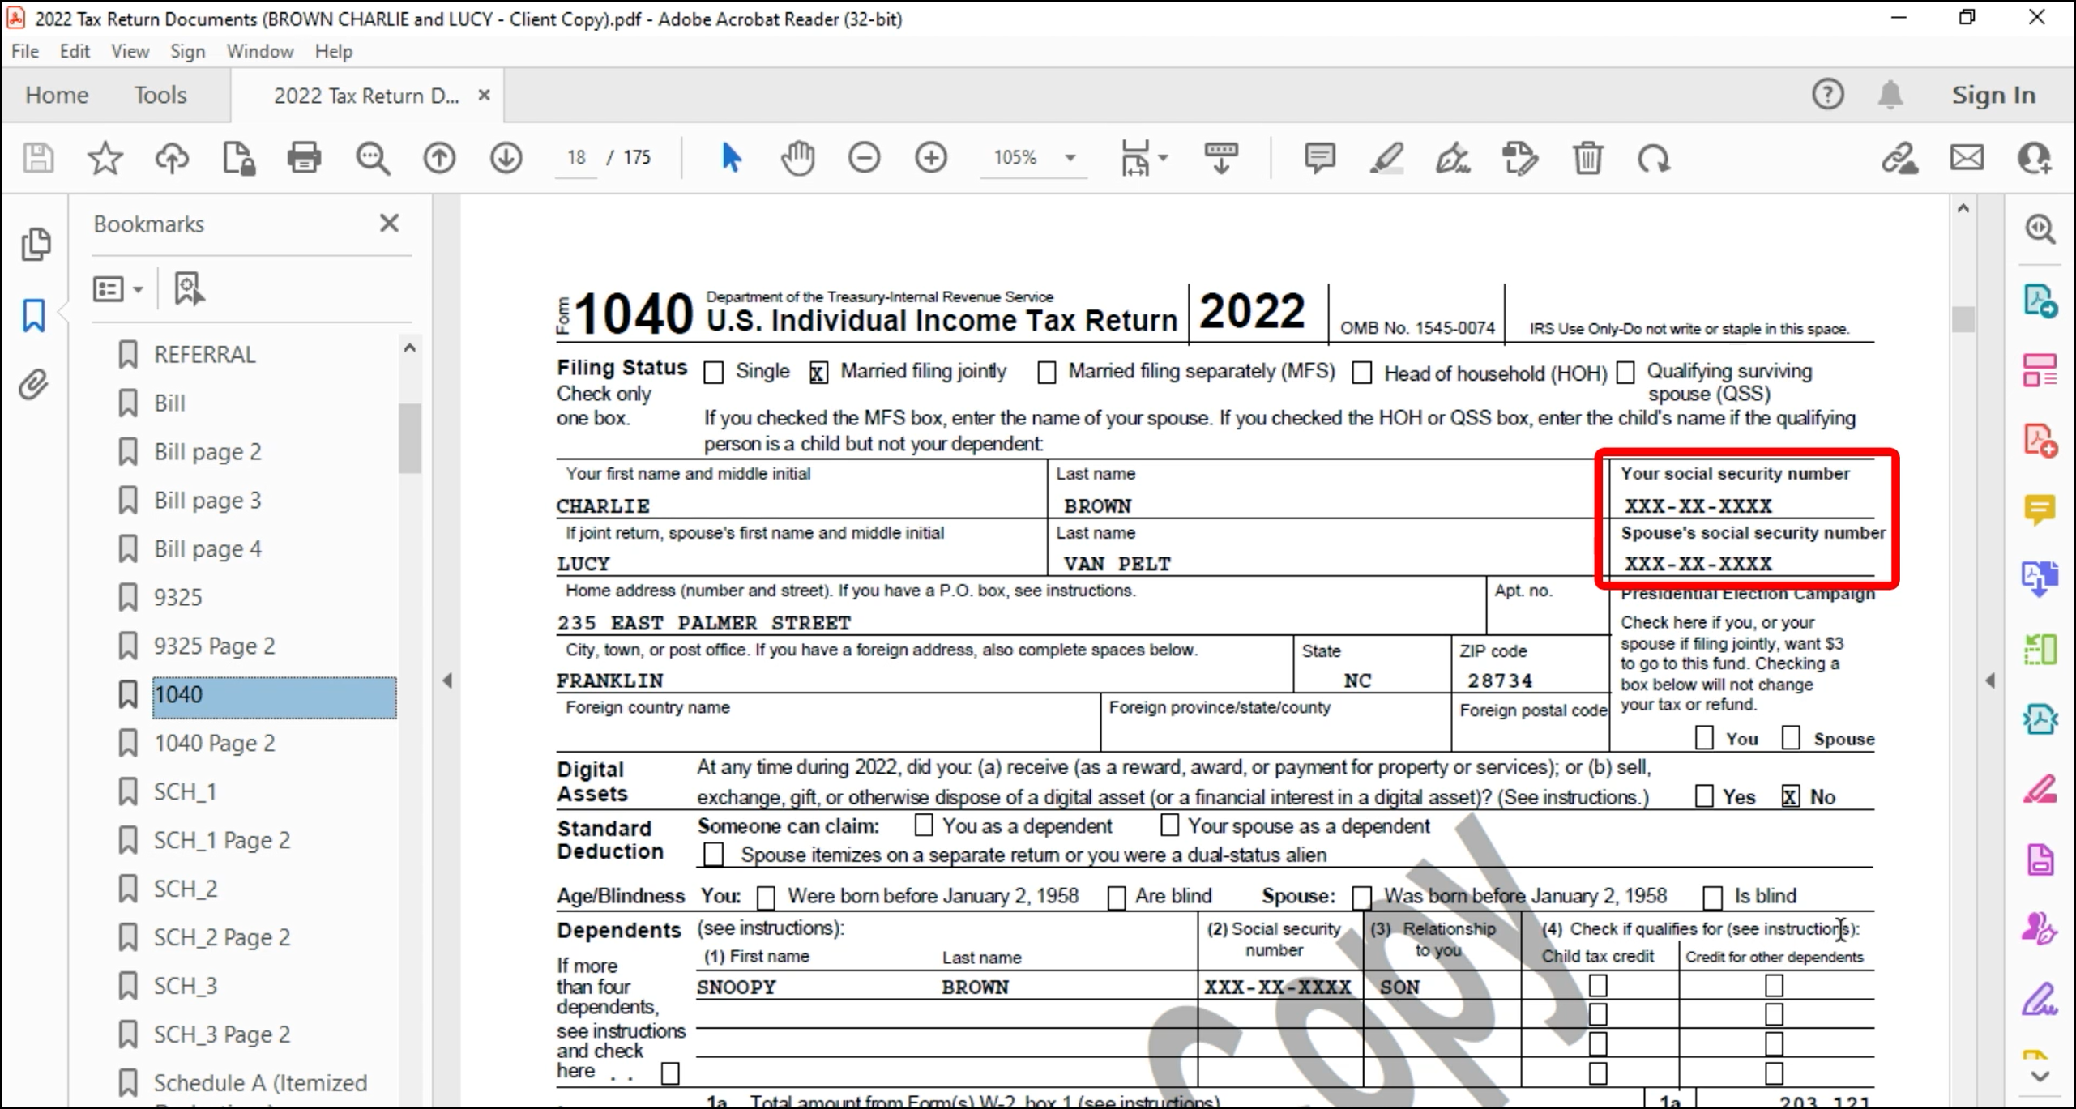
Task: Open the zoom level dropdown arrow
Action: click(x=1070, y=158)
